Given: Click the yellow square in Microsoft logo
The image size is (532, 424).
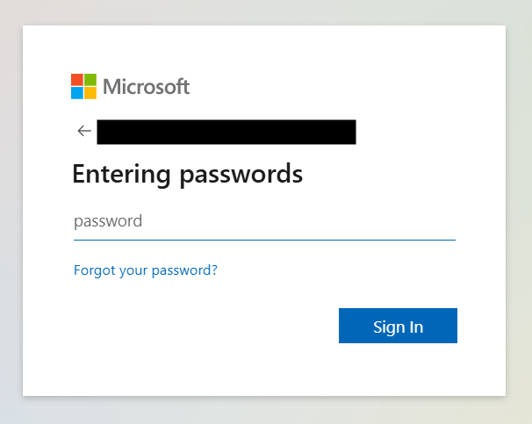Looking at the screenshot, I should click(90, 93).
